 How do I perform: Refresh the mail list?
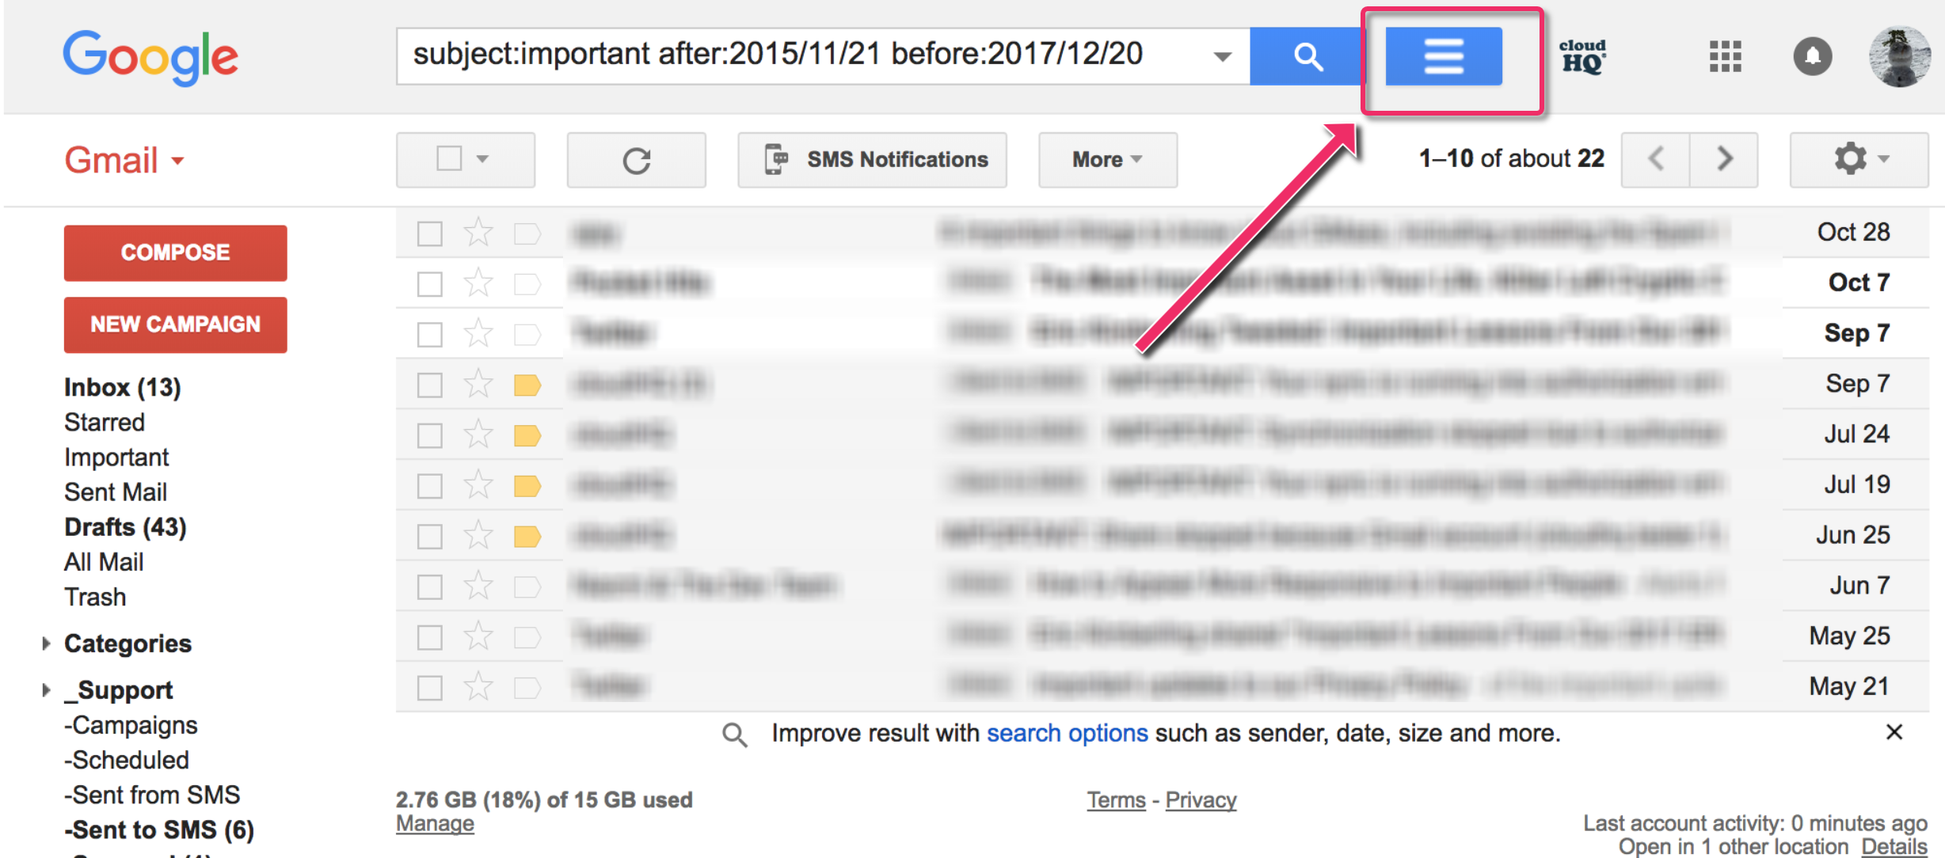(636, 160)
